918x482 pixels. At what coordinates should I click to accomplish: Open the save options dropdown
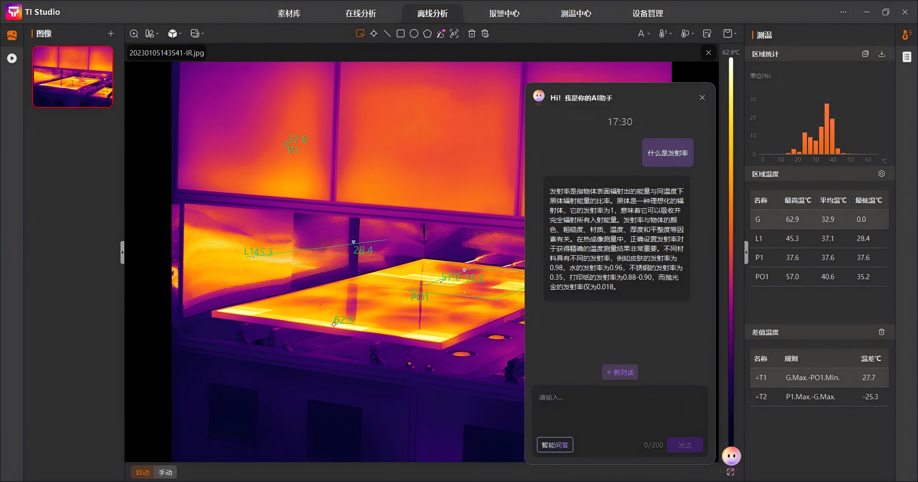(x=730, y=33)
